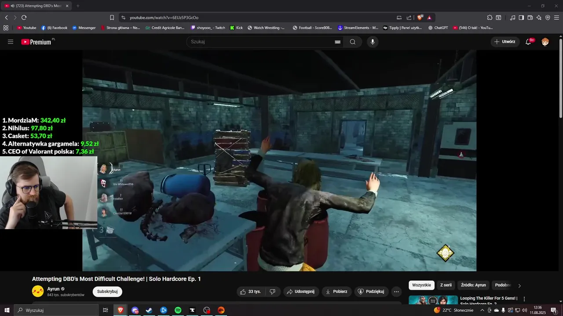The image size is (563, 316).
Task: Reload the page with refresh icon
Action: tap(24, 18)
